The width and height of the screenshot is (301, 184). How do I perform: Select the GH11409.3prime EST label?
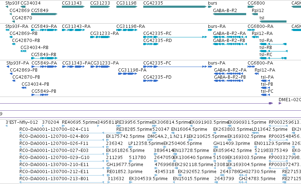[232, 143]
